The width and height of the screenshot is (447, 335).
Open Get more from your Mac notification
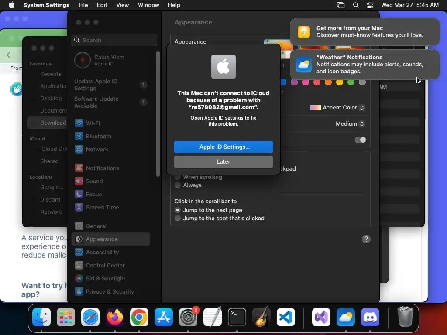(x=364, y=31)
